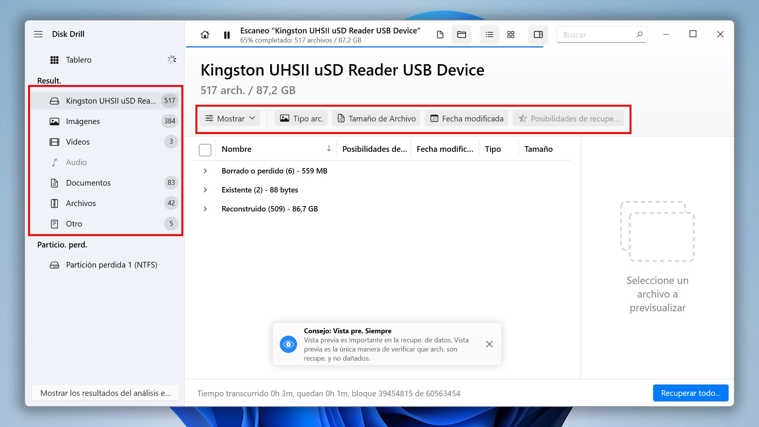
Task: Go to home screen via house icon
Action: pyautogui.click(x=205, y=35)
